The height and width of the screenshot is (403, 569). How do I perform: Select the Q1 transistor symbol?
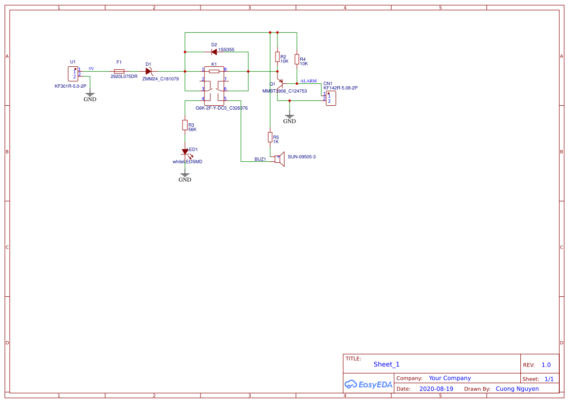click(280, 84)
